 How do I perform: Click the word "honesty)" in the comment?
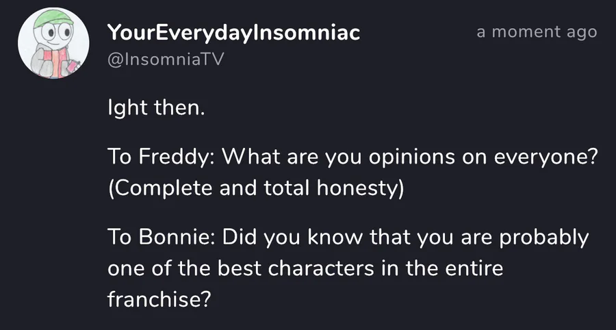click(x=360, y=189)
